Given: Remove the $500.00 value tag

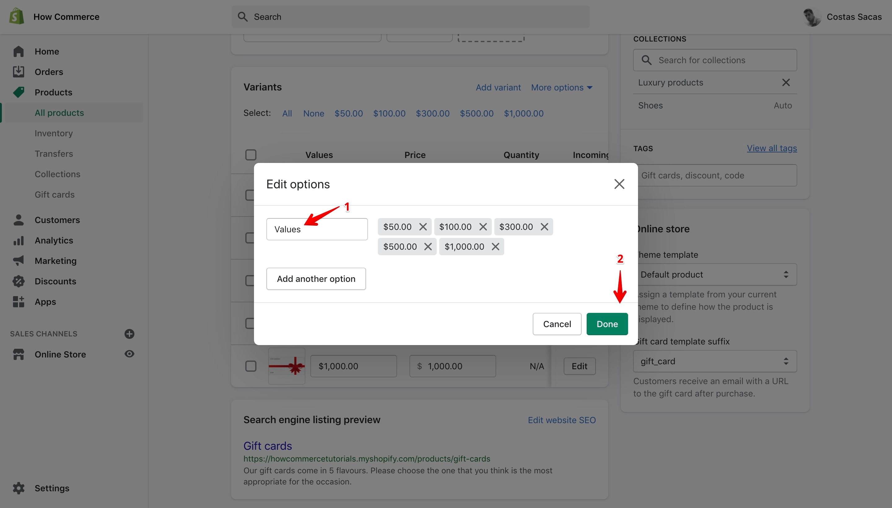Looking at the screenshot, I should tap(428, 247).
